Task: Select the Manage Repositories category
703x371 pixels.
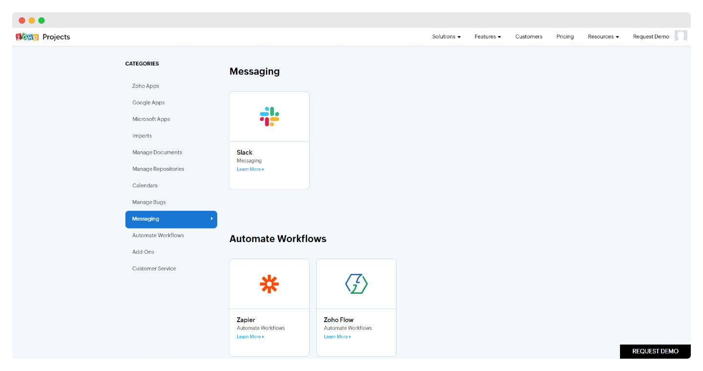Action: 158,169
